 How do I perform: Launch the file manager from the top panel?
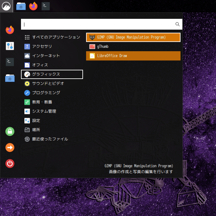(x=21, y=6)
